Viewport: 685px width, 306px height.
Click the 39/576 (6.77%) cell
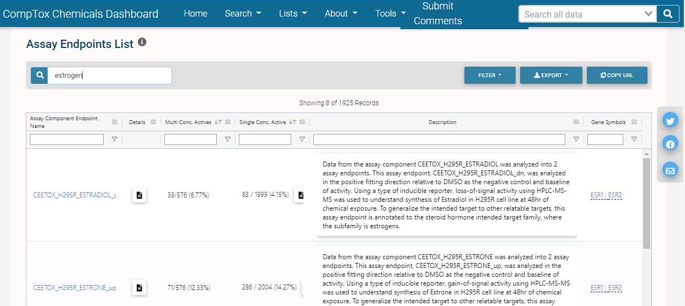tap(188, 195)
